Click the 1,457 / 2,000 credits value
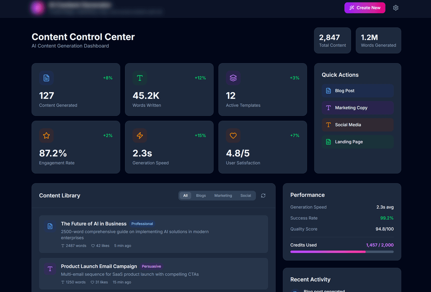Viewport: 431px width, 292px height. click(x=380, y=245)
